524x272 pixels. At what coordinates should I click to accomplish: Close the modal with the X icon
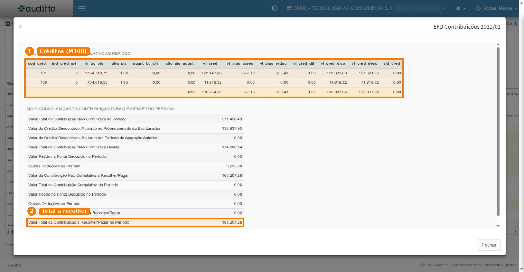[x=20, y=27]
